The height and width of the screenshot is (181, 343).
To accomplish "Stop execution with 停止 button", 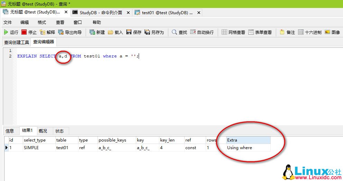I will (29, 33).
